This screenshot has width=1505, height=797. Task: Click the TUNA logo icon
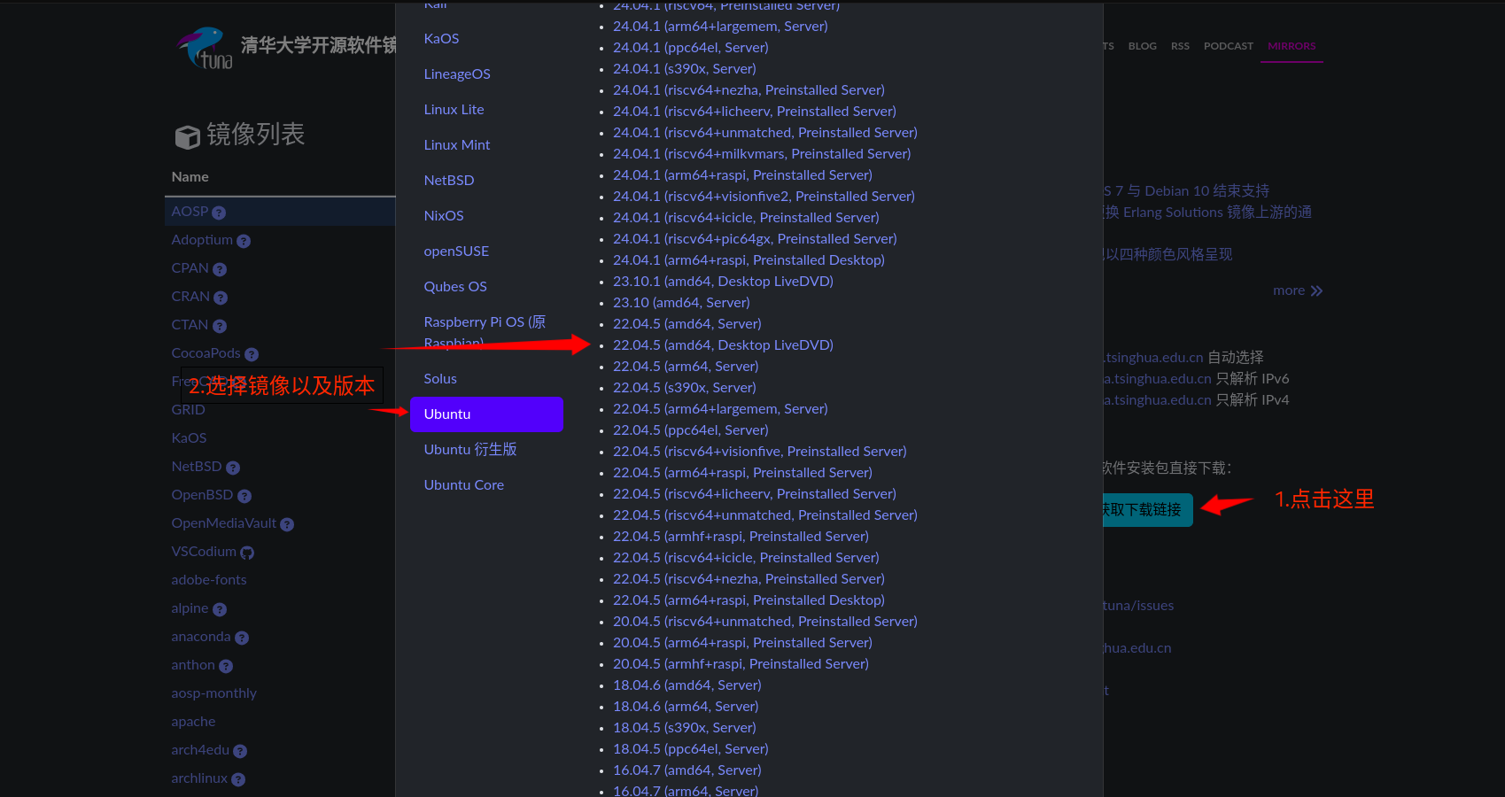click(x=205, y=47)
